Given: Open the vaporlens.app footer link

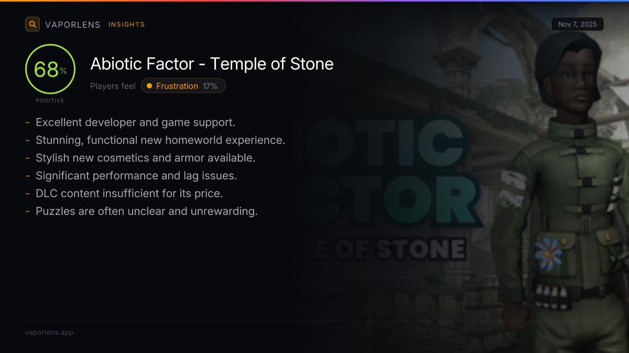Looking at the screenshot, I should click(49, 332).
